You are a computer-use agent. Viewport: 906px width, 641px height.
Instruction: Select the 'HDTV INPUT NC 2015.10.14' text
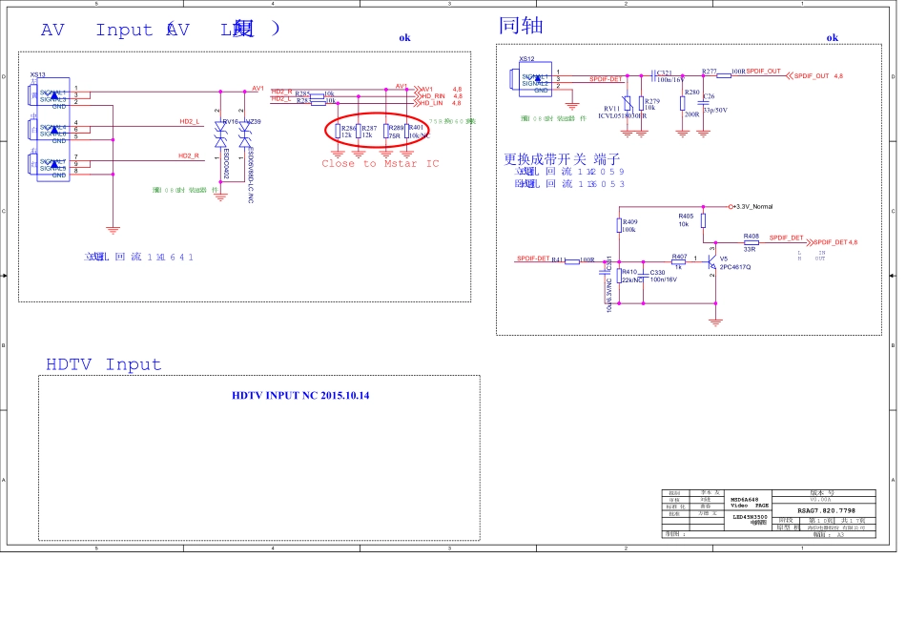coord(300,395)
